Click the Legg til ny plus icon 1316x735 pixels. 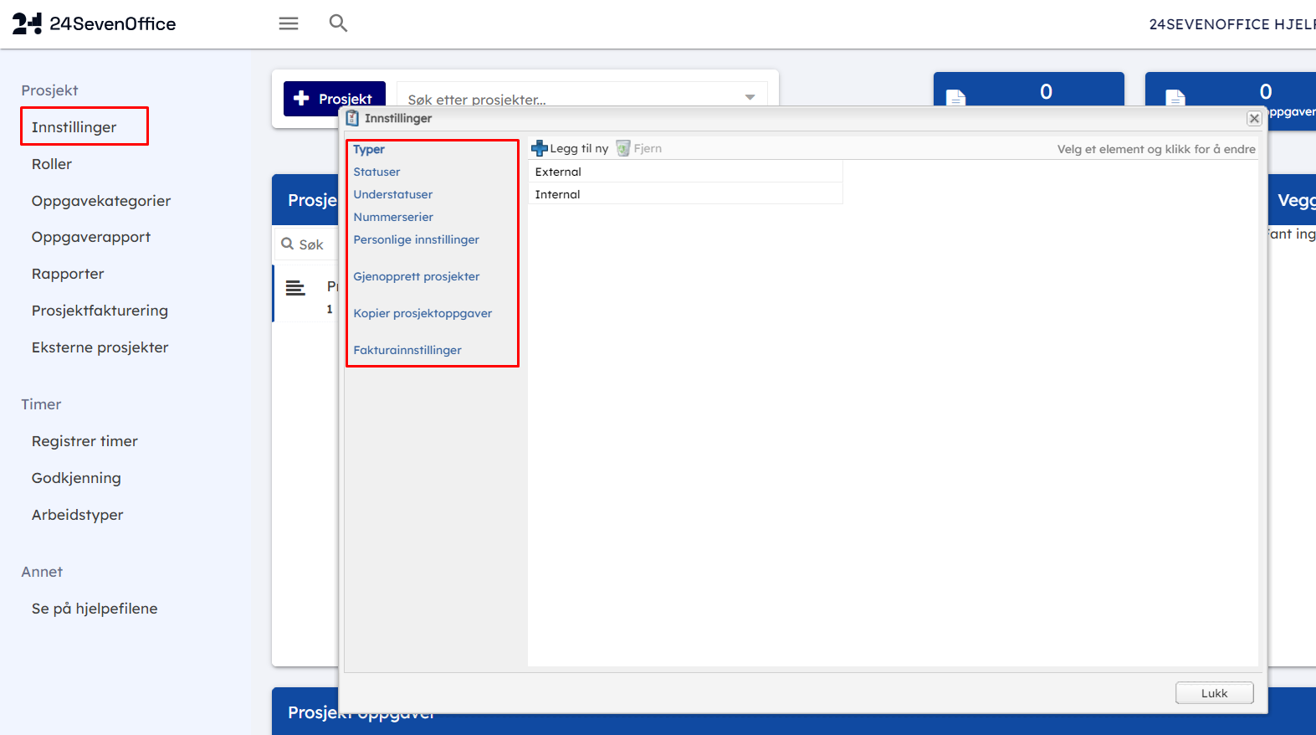click(x=540, y=148)
